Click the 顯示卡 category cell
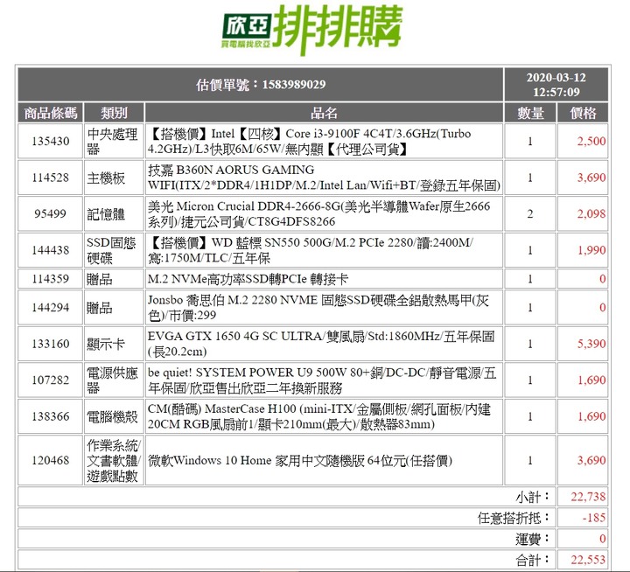630x572 pixels. tap(114, 344)
